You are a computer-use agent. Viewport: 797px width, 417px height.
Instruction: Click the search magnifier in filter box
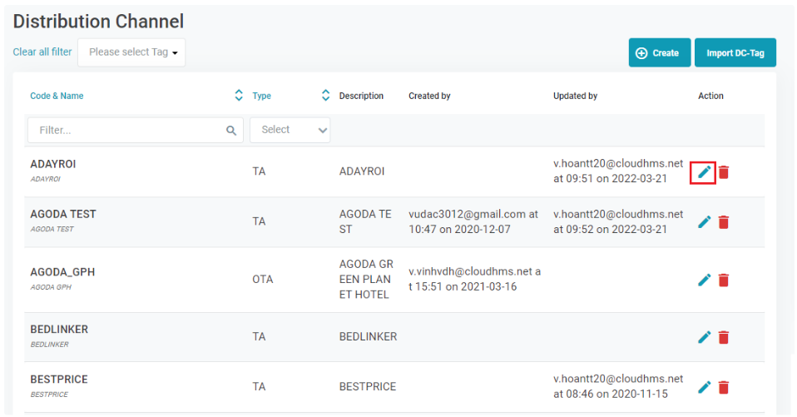(x=231, y=131)
